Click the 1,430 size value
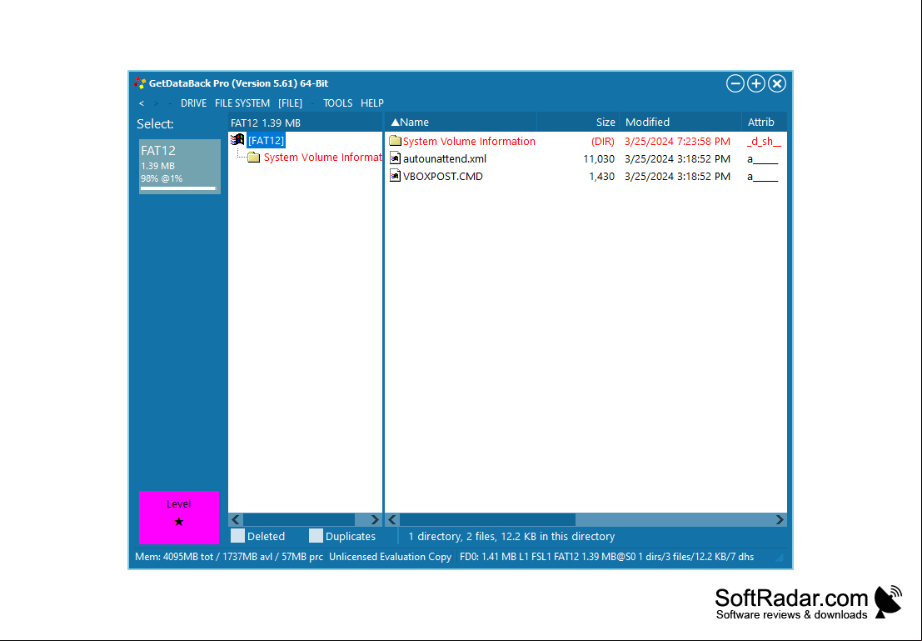Screen dimensions: 922x641 click(601, 176)
